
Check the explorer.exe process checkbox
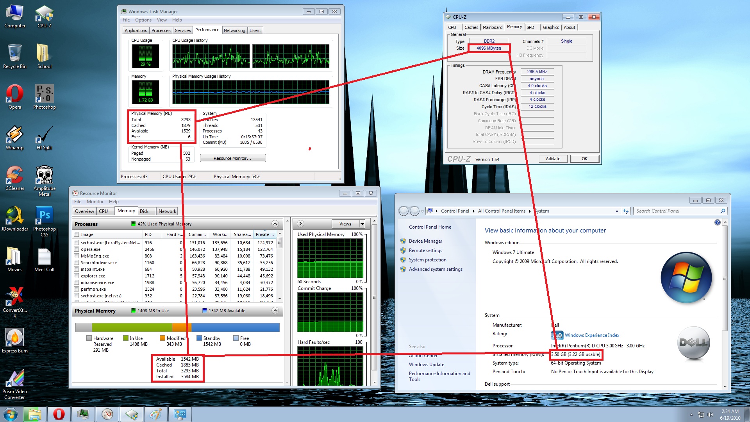click(x=77, y=276)
